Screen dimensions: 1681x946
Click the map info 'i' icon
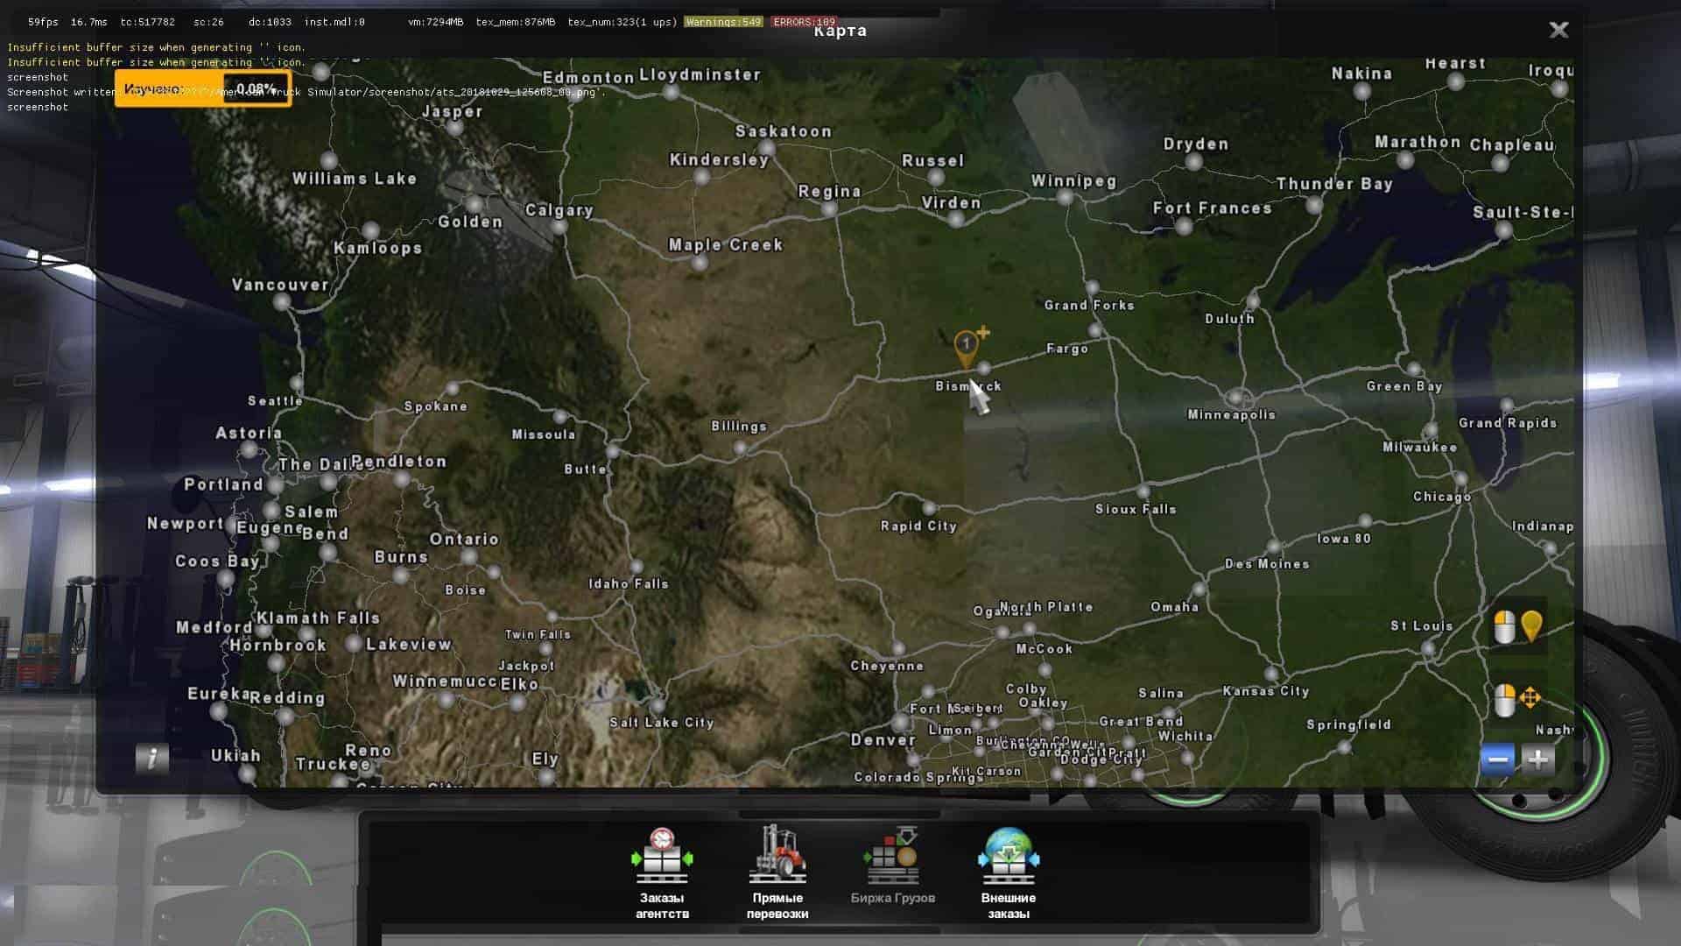coord(151,758)
